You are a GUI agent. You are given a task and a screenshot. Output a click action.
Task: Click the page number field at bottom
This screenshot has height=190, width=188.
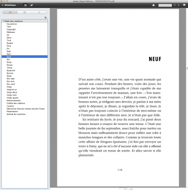(124, 189)
